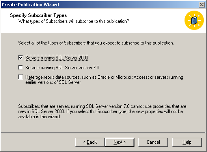
Task: Open Help for this wizard page
Action: [187, 142]
